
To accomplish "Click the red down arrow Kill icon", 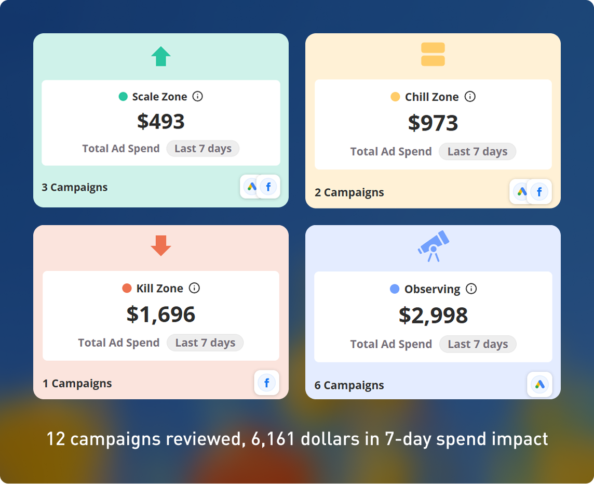I will 161,245.
